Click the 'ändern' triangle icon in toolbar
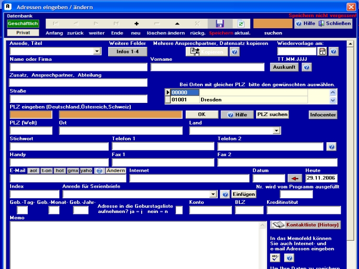Screen dimensions: 359x269 [177, 23]
